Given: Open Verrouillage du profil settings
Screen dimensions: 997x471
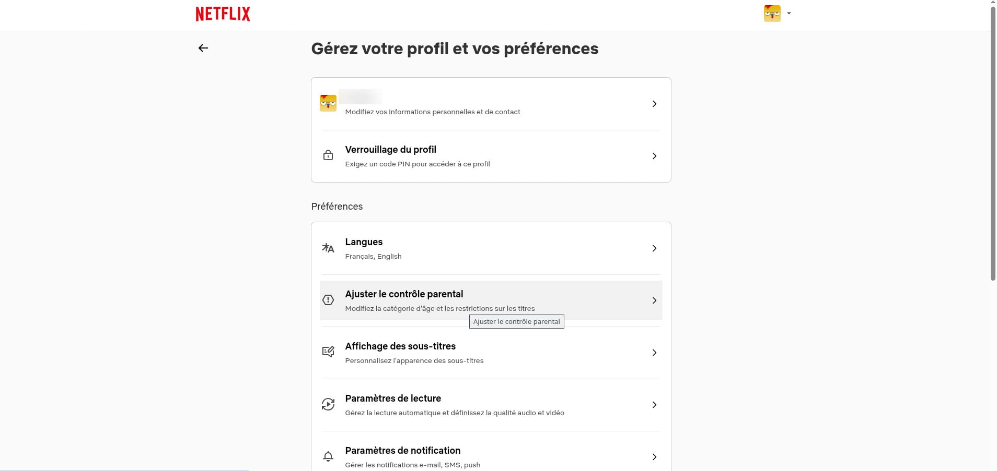Looking at the screenshot, I should [x=491, y=155].
